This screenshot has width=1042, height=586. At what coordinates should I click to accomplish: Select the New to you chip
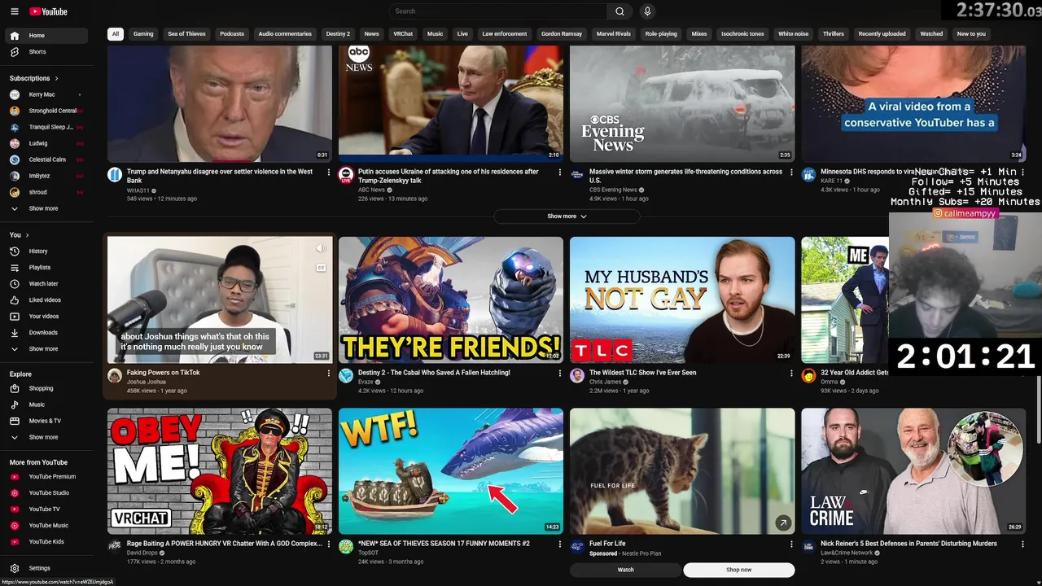pyautogui.click(x=971, y=34)
